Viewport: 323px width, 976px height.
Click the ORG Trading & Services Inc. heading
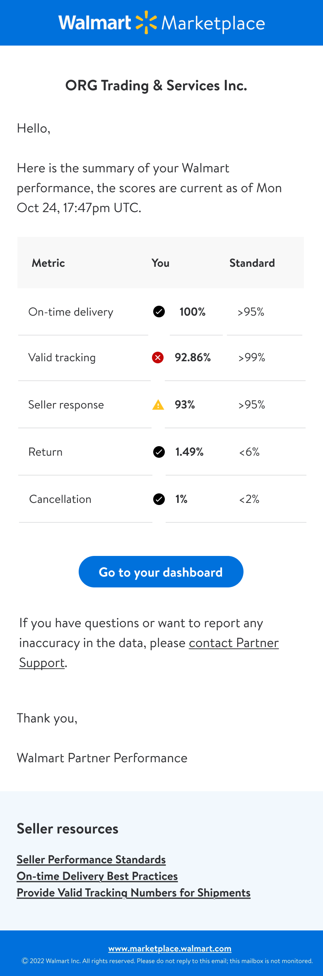[x=156, y=85]
